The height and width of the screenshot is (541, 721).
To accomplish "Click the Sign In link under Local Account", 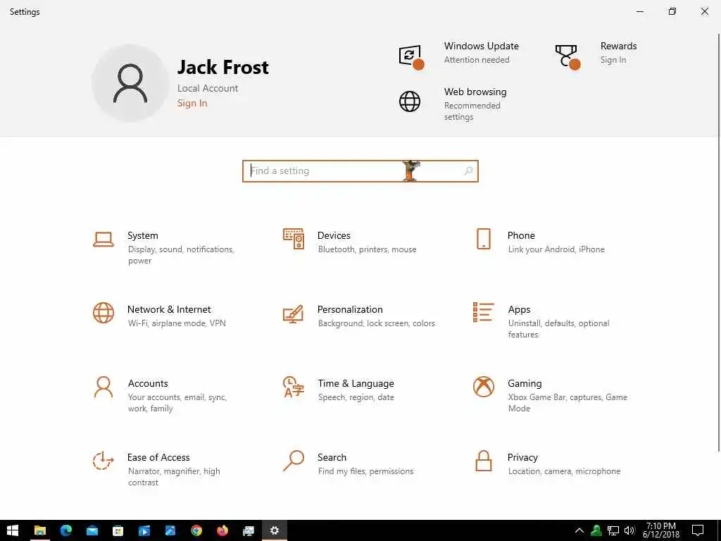I will tap(192, 103).
